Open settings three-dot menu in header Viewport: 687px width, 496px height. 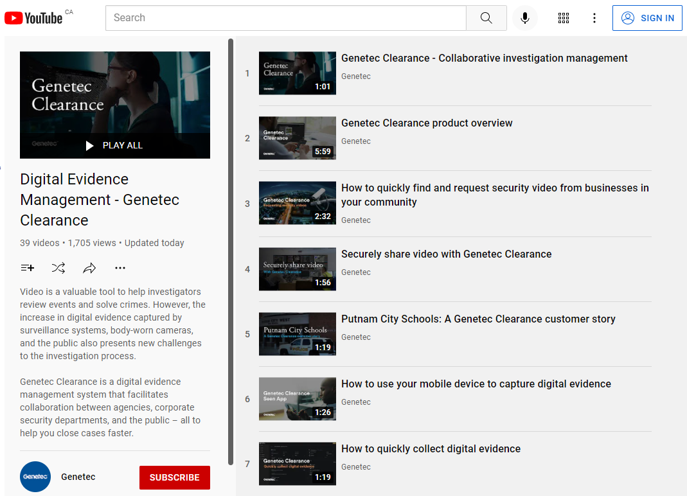click(x=594, y=18)
